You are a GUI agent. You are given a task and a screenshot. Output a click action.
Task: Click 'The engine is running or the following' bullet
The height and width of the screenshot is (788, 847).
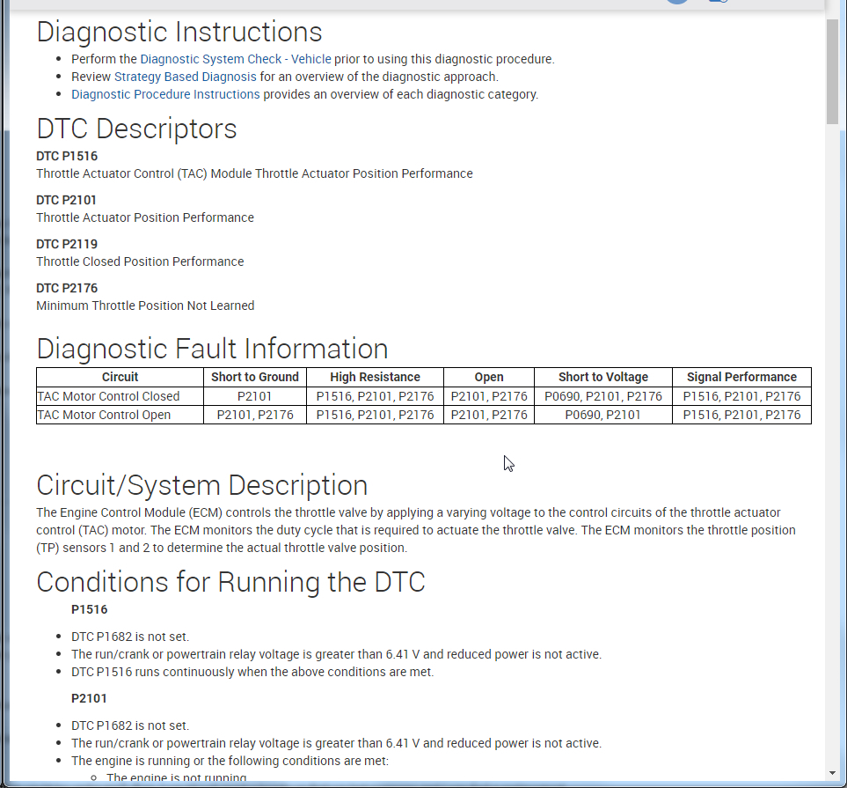[x=230, y=761]
